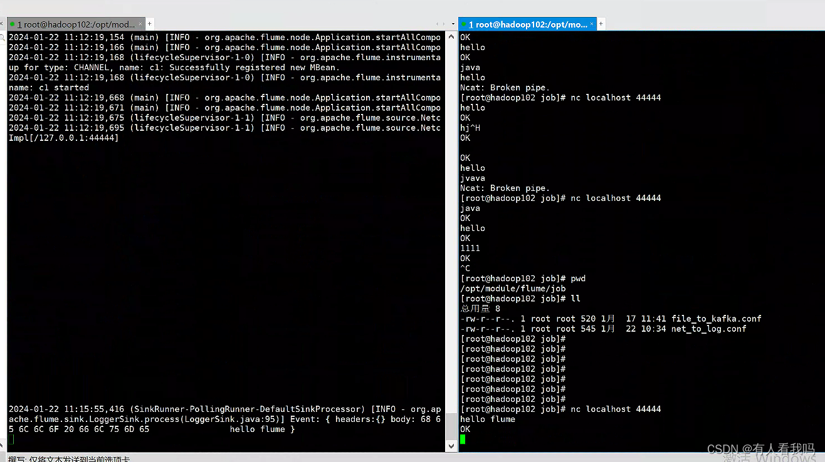
Task: Click the log line stamped 11:12:19,675
Action: (224, 118)
